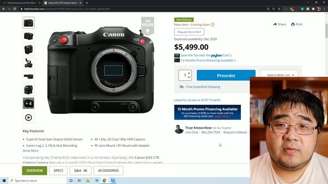Click the New Release green badge

(184, 19)
